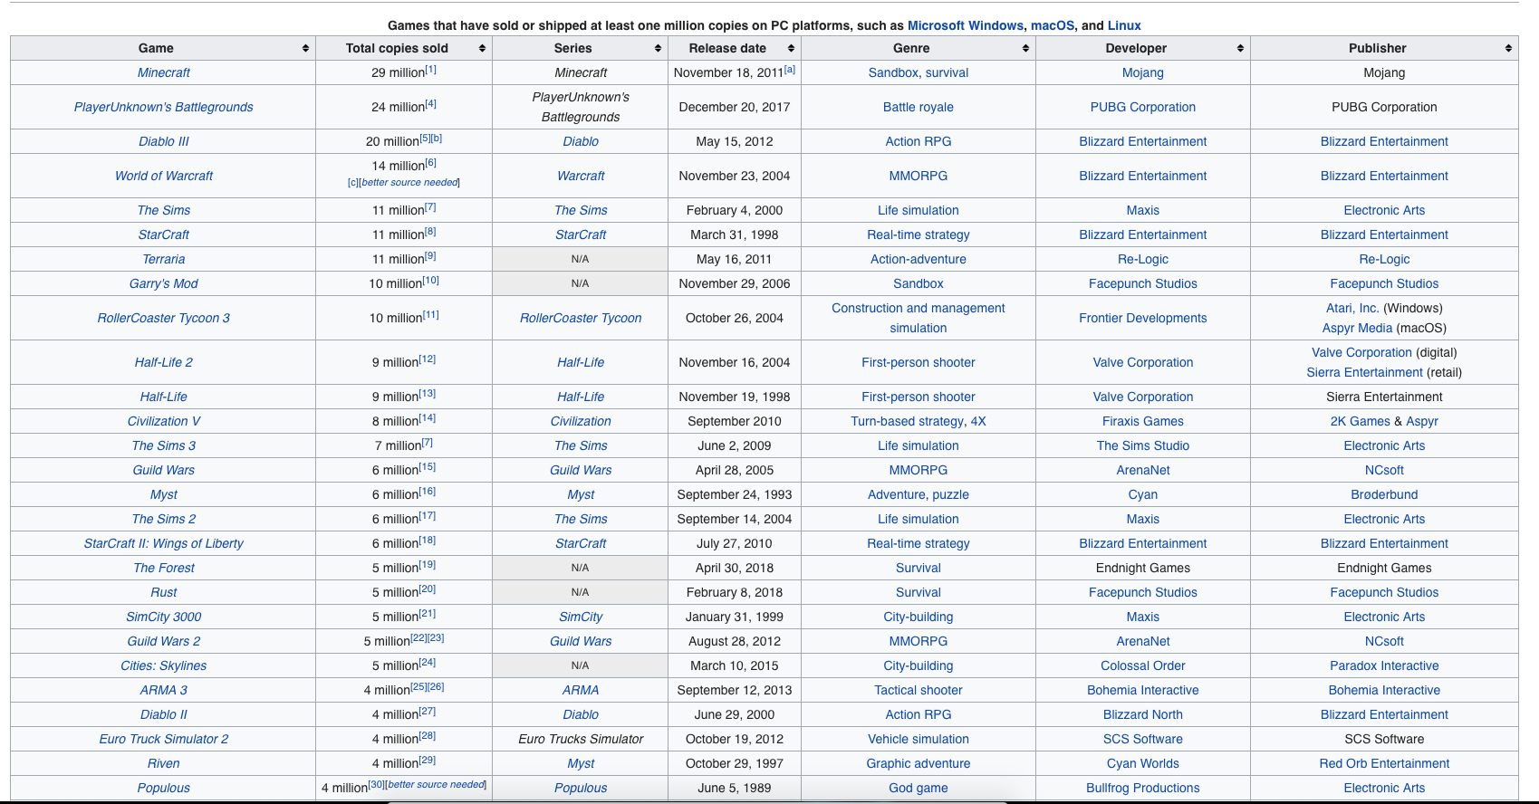Open the Civilization V game link

[x=164, y=421]
